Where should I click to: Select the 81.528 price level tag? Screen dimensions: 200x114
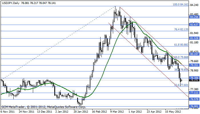(194, 38)
